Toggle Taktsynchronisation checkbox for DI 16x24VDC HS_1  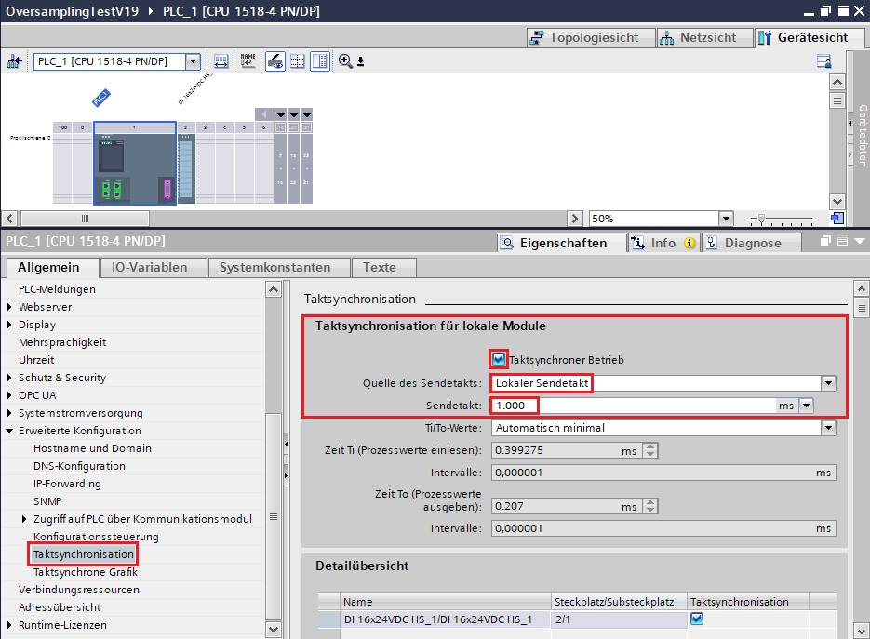[696, 619]
